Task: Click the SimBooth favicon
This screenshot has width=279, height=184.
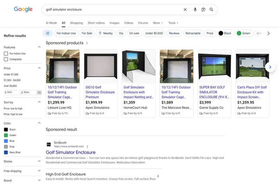Action: tap(49, 144)
